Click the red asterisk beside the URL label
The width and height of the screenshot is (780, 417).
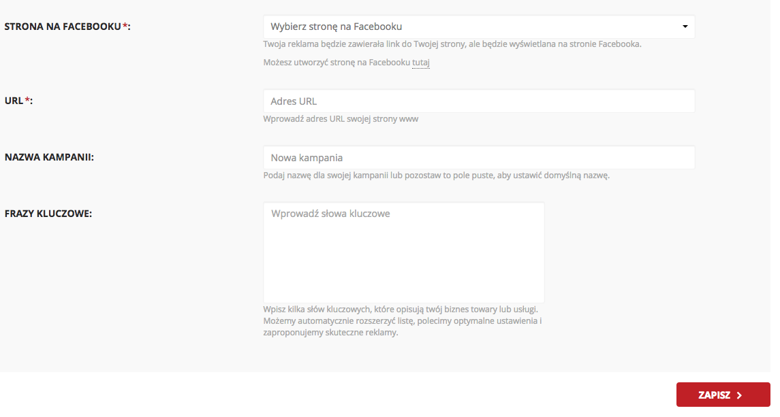coord(28,101)
